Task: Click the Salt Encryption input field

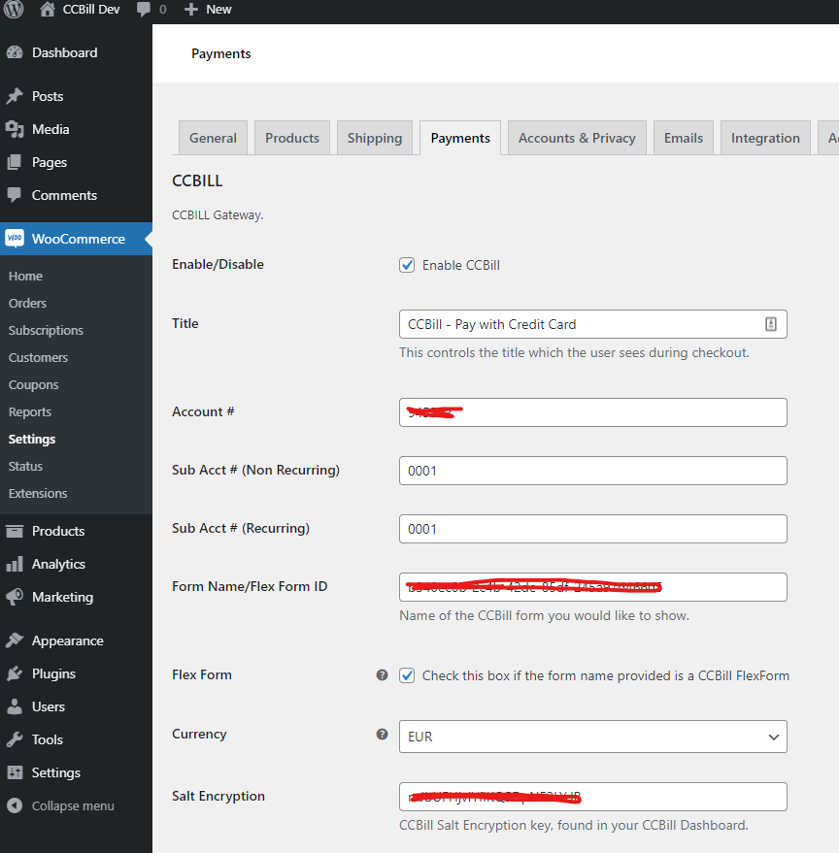Action: pos(593,797)
